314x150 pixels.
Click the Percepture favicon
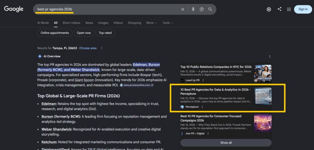[x=182, y=107]
